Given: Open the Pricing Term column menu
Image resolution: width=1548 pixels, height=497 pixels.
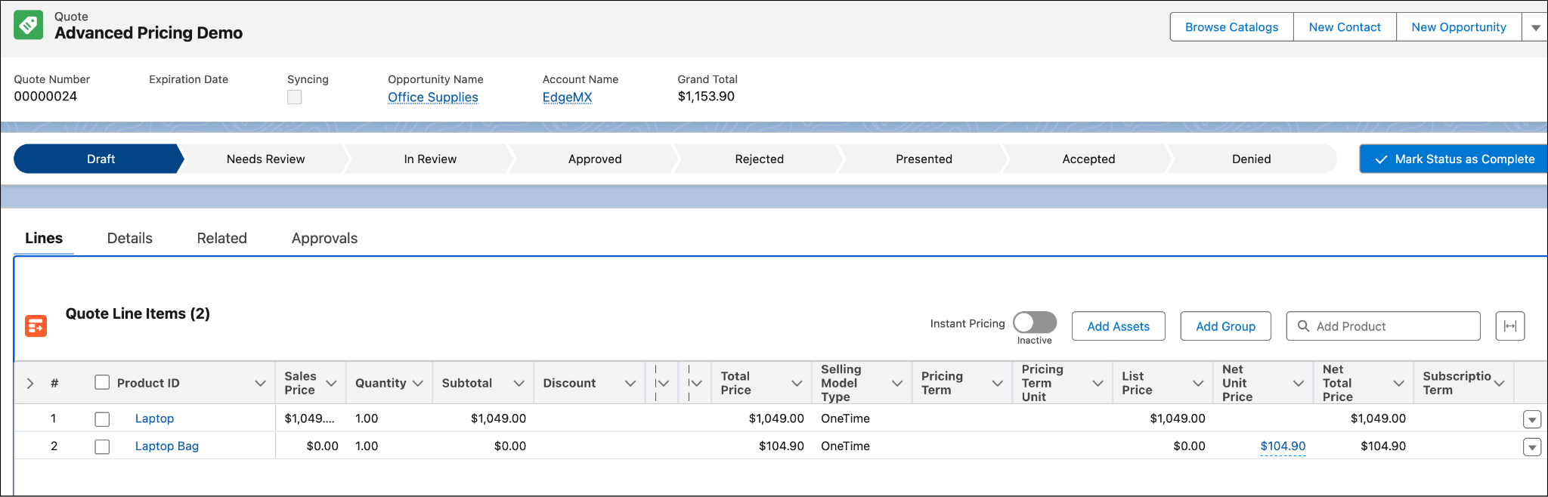Looking at the screenshot, I should tap(997, 383).
